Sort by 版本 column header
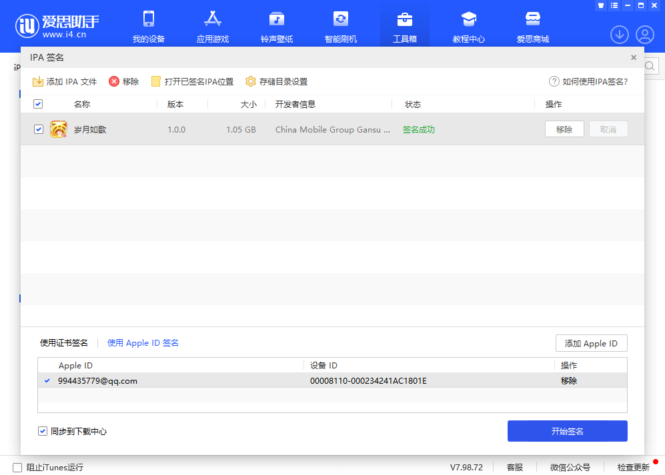Screen dimensions: 665x475 tap(175, 104)
